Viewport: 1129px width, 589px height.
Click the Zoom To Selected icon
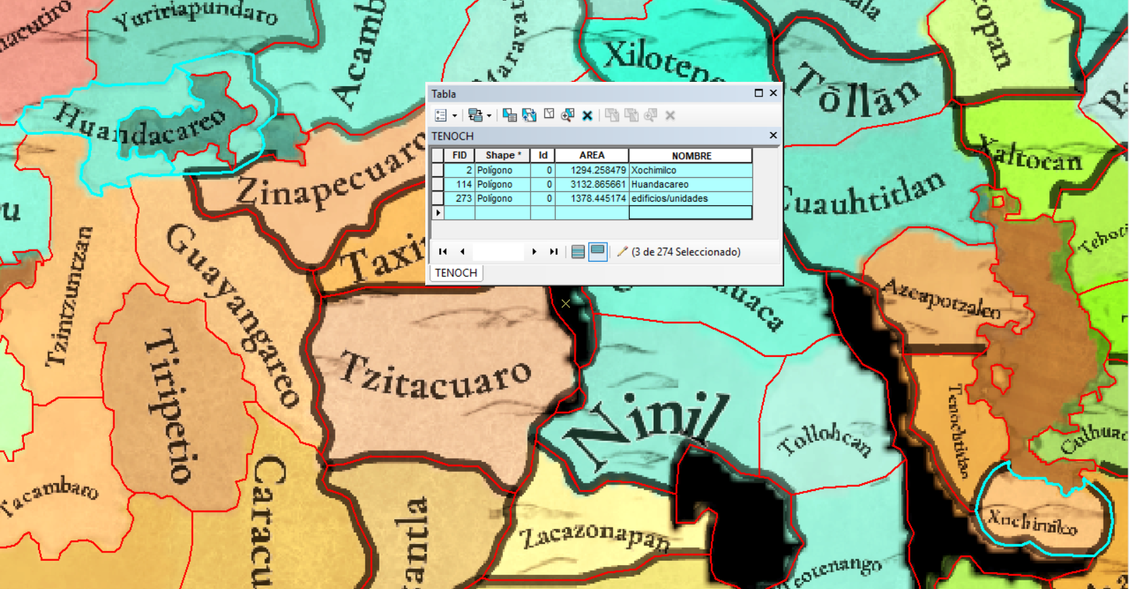tap(568, 115)
